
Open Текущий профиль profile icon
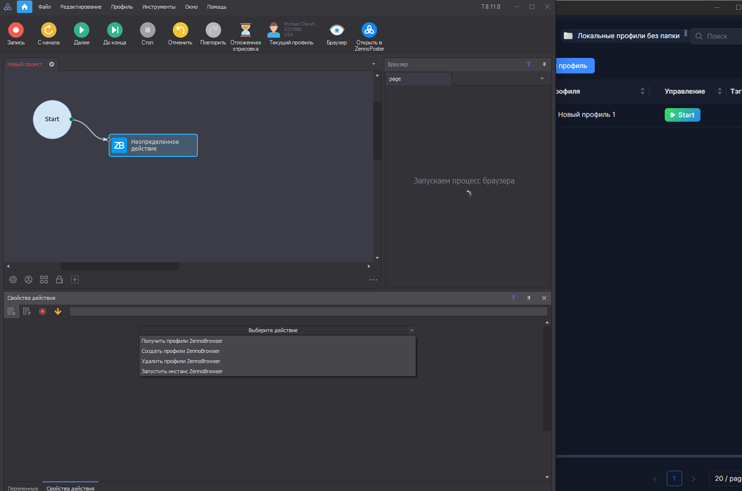[274, 30]
